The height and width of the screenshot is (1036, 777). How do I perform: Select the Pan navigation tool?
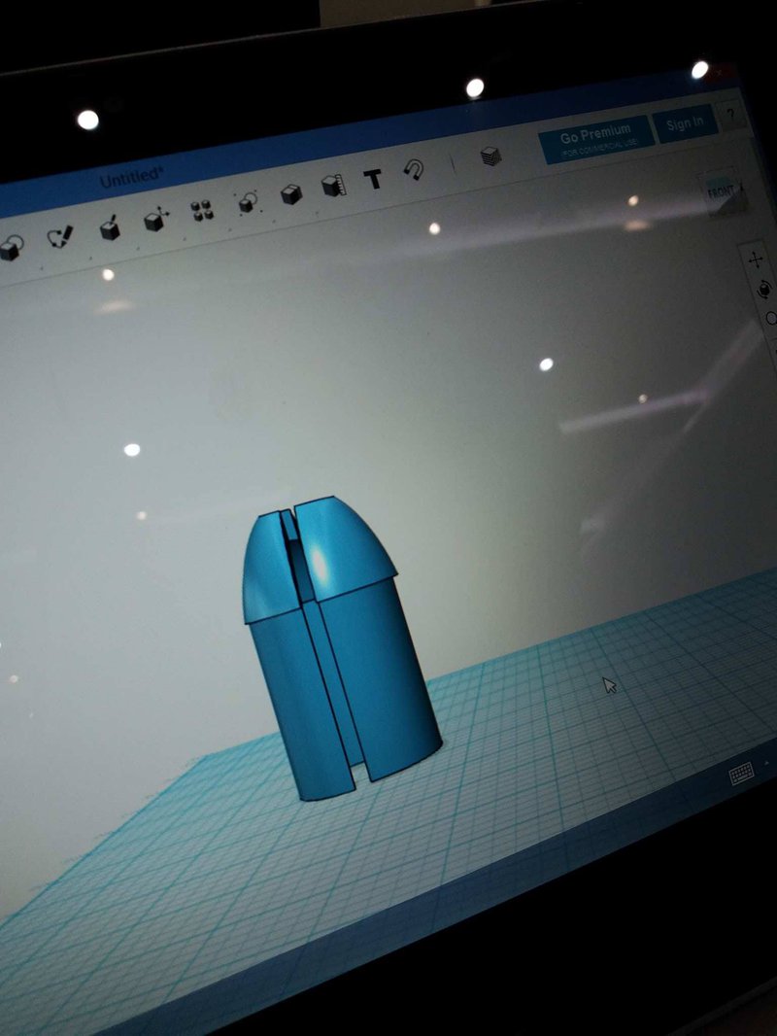click(757, 259)
